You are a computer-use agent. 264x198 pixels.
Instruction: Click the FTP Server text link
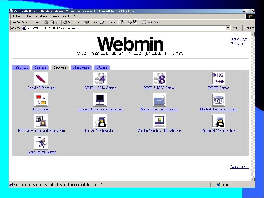tap(41, 109)
